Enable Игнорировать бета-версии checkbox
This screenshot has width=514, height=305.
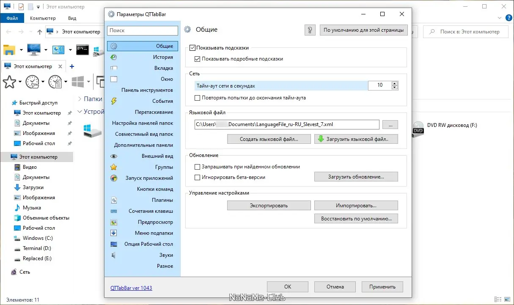[197, 178]
